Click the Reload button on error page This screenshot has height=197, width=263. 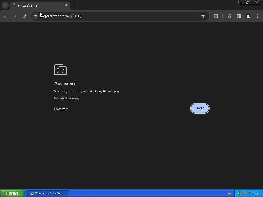tap(200, 108)
